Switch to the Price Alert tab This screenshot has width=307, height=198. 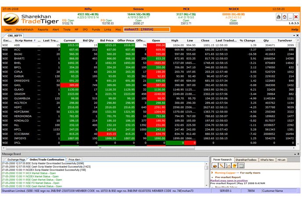[75, 159]
